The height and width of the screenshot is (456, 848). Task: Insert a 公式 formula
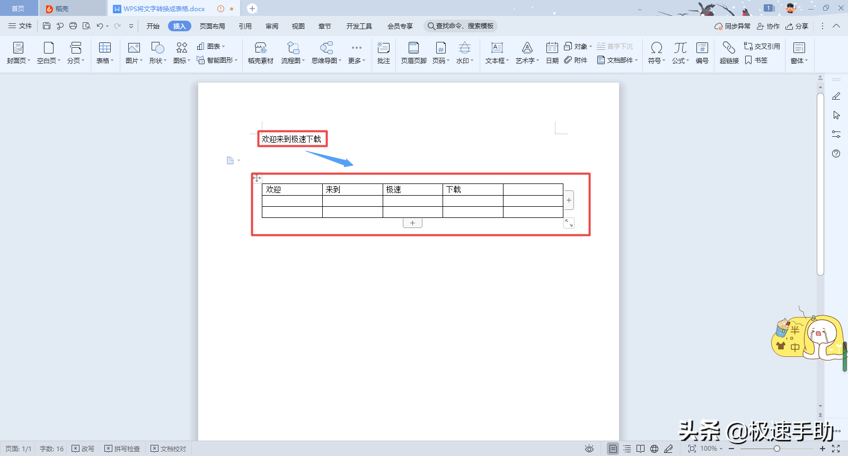tap(680, 53)
